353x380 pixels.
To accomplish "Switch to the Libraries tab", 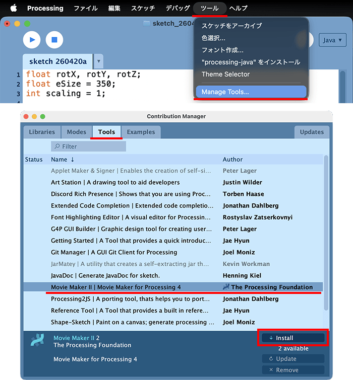I will pos(42,132).
